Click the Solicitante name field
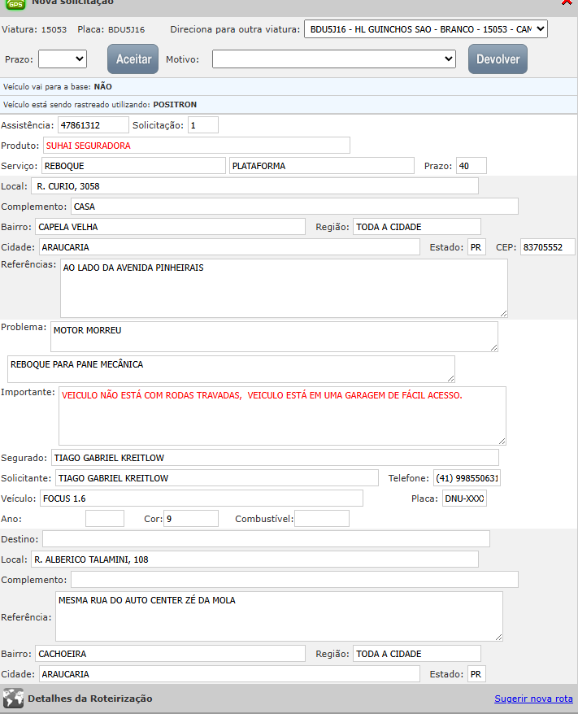The height and width of the screenshot is (714, 578). [x=216, y=478]
